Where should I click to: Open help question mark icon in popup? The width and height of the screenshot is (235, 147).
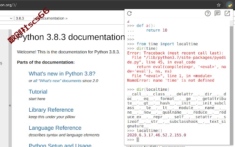coord(207,14)
